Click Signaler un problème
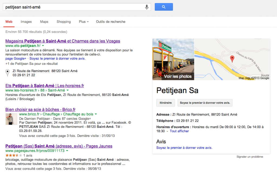This screenshot has height=174, width=277. click(250, 157)
